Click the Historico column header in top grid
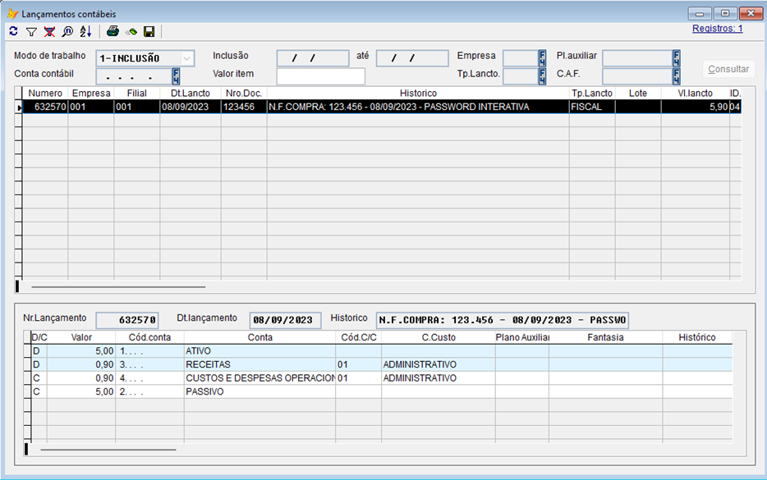The image size is (767, 480). click(418, 94)
